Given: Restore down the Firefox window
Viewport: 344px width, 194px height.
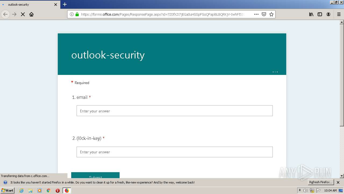Looking at the screenshot, I should click(336, 2).
